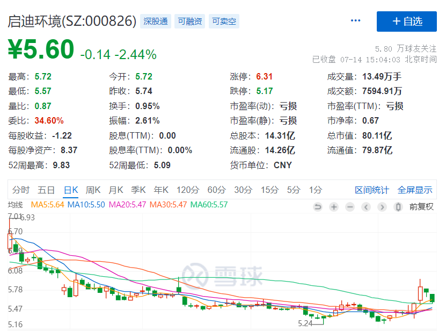Click the 总市值 value 80.11亿
This screenshot has width=446, height=331.
[x=377, y=135]
